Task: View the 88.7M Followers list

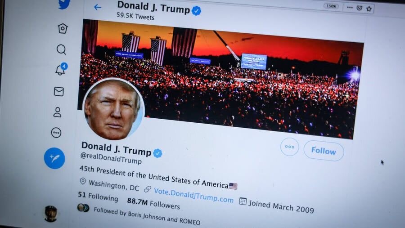Action: click(x=153, y=203)
